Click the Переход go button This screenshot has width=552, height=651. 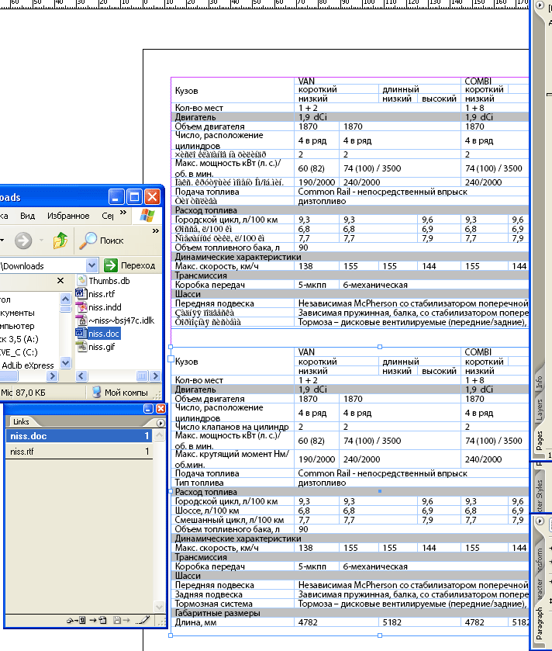pos(129,265)
